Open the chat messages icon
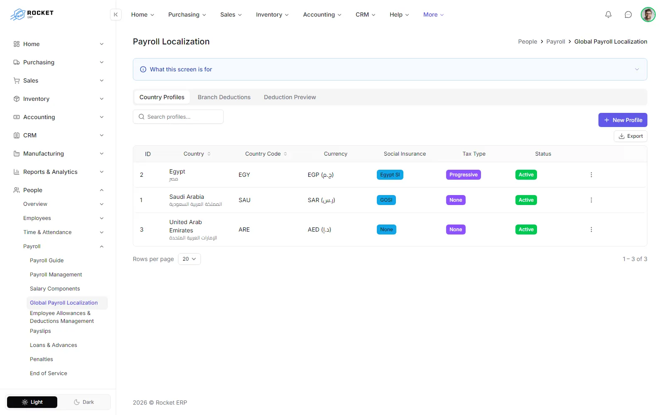The image size is (664, 415). [628, 15]
